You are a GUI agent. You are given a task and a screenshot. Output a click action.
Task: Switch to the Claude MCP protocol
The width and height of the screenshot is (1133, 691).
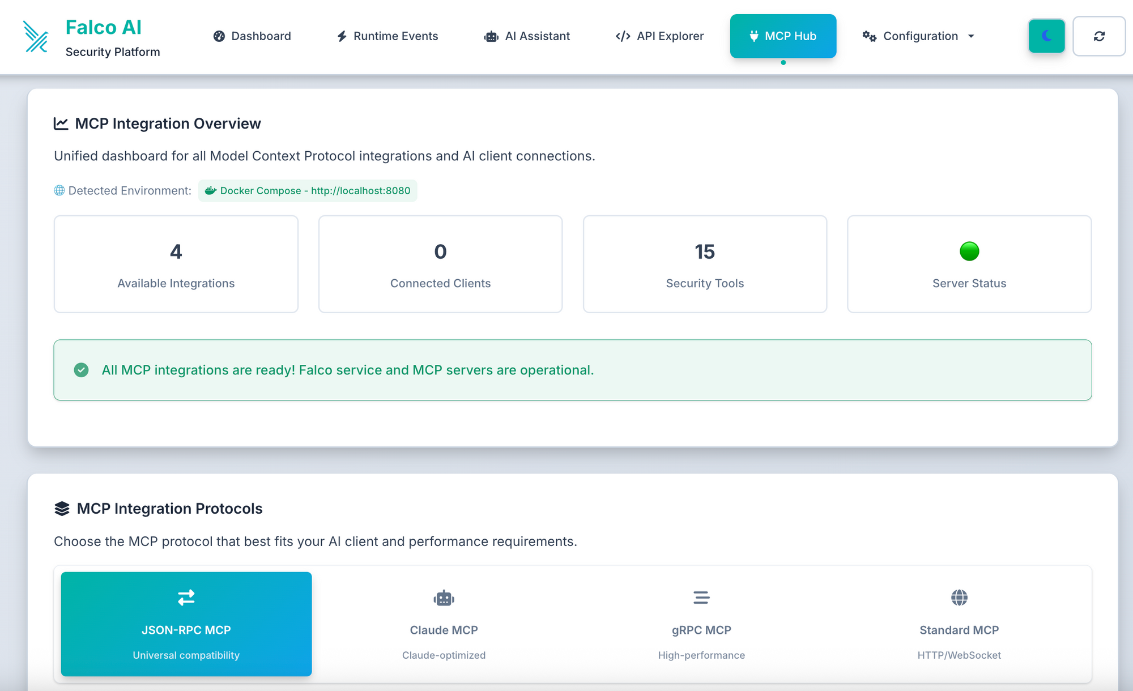click(x=444, y=624)
